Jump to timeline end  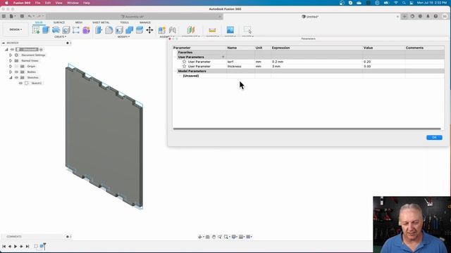click(27, 246)
